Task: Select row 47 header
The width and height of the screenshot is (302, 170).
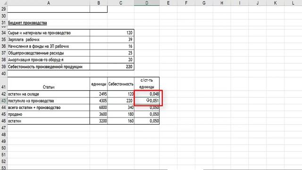Action: tap(4, 127)
